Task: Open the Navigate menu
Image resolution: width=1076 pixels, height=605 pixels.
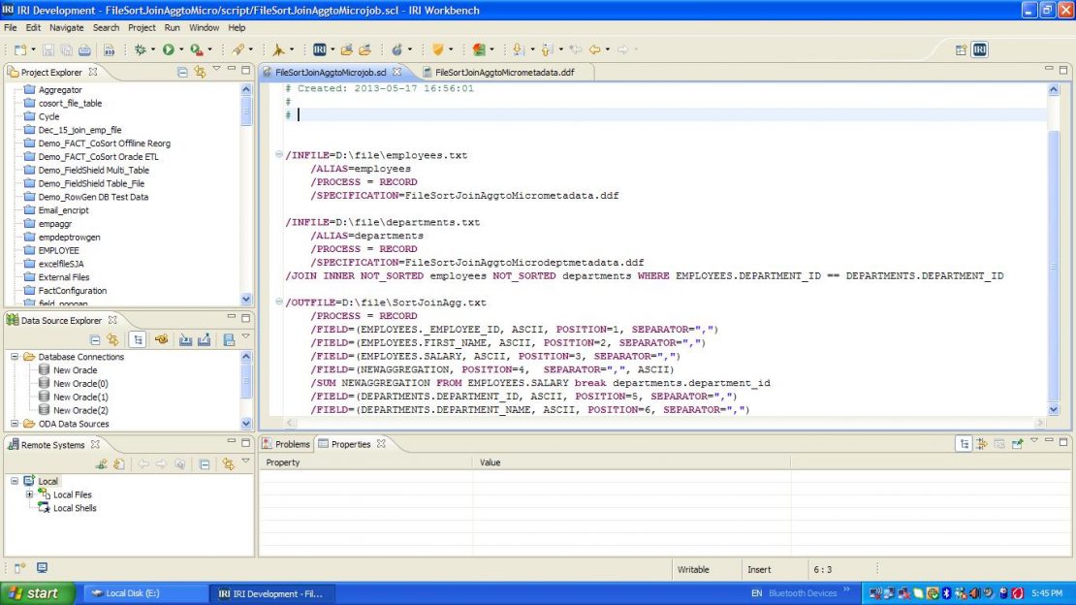Action: (x=67, y=27)
